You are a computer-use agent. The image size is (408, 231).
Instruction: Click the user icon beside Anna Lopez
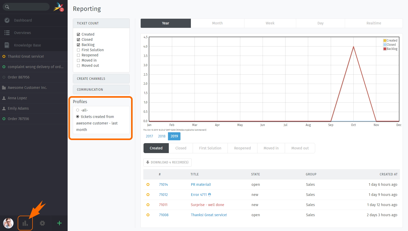[x=4, y=98]
